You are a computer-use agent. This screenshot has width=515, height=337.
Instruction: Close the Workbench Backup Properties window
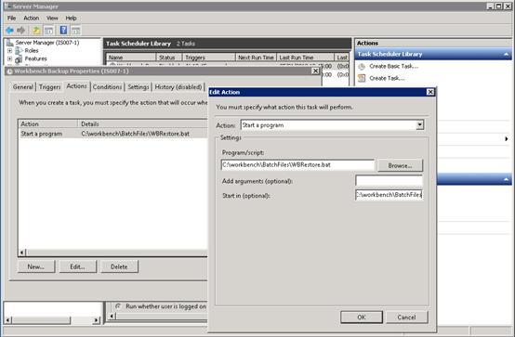(x=315, y=71)
